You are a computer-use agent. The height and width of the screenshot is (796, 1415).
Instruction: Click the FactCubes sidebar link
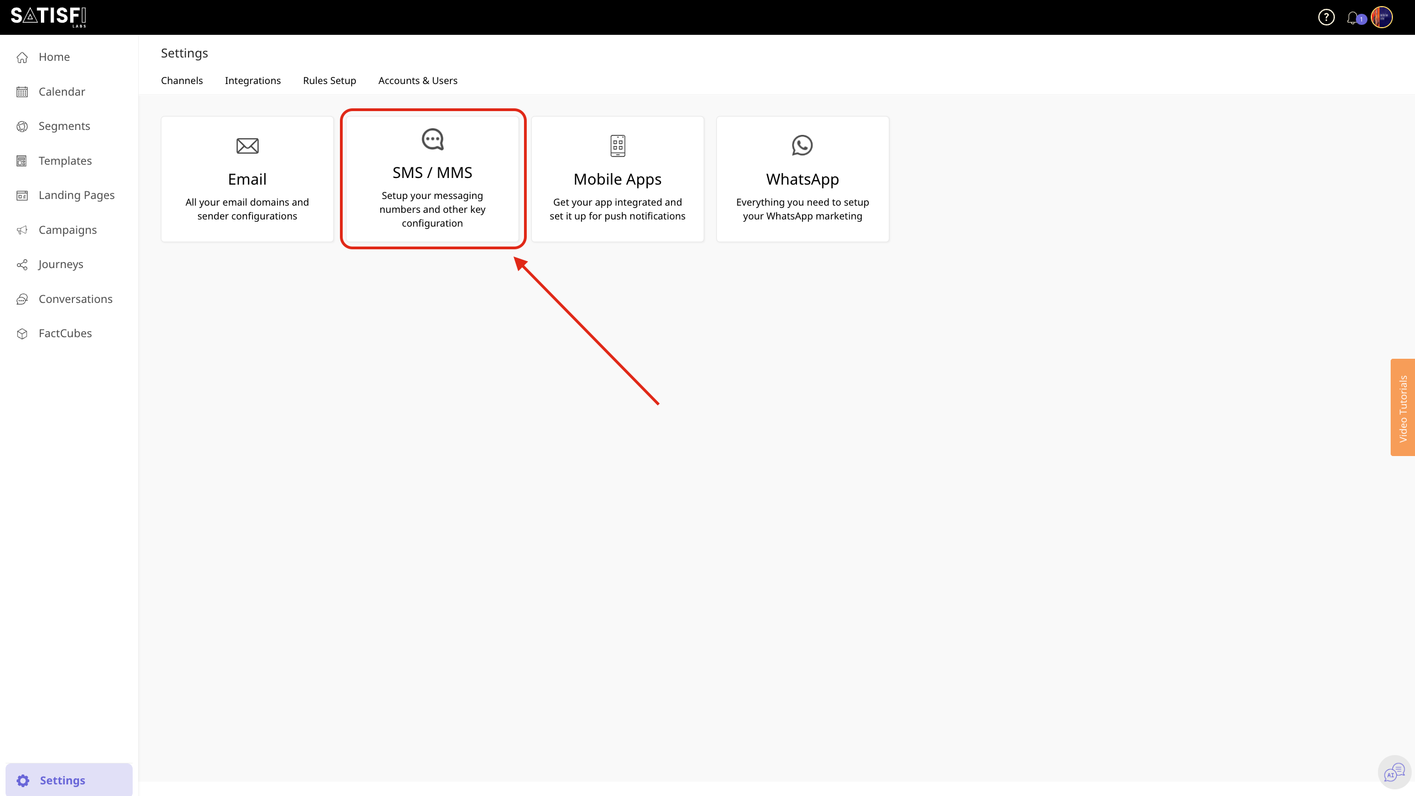pos(65,333)
